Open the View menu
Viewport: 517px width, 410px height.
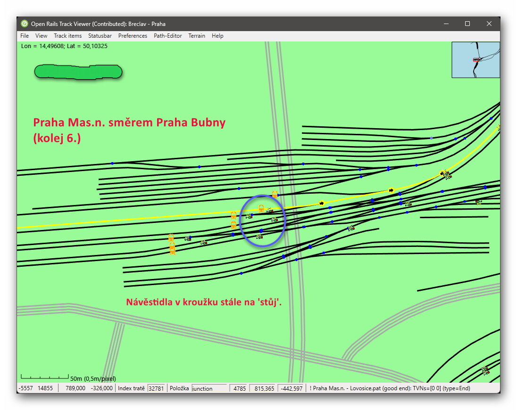click(42, 36)
